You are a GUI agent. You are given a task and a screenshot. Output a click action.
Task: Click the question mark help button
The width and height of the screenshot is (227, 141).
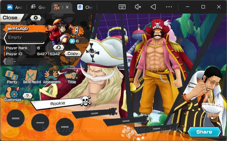pos(27,96)
